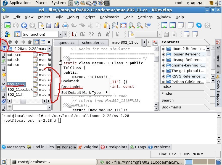Screen dimensions: 222x165
Task: Expand libxml2 Reference in the Contents tree
Action: (x=163, y=49)
